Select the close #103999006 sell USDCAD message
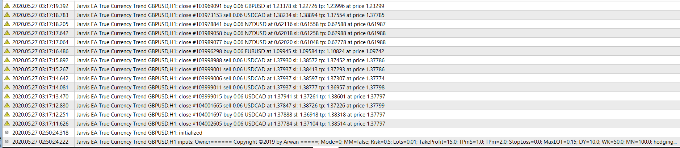Image resolution: width=680 pixels, height=148 pixels. [x=231, y=79]
